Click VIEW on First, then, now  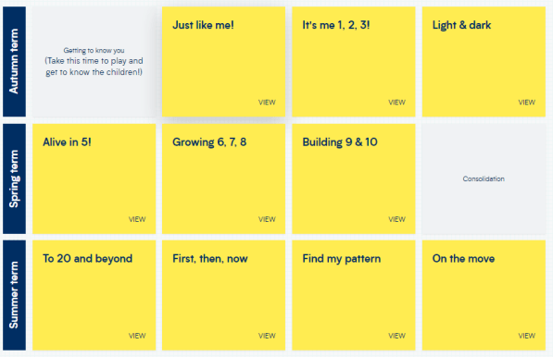point(267,336)
